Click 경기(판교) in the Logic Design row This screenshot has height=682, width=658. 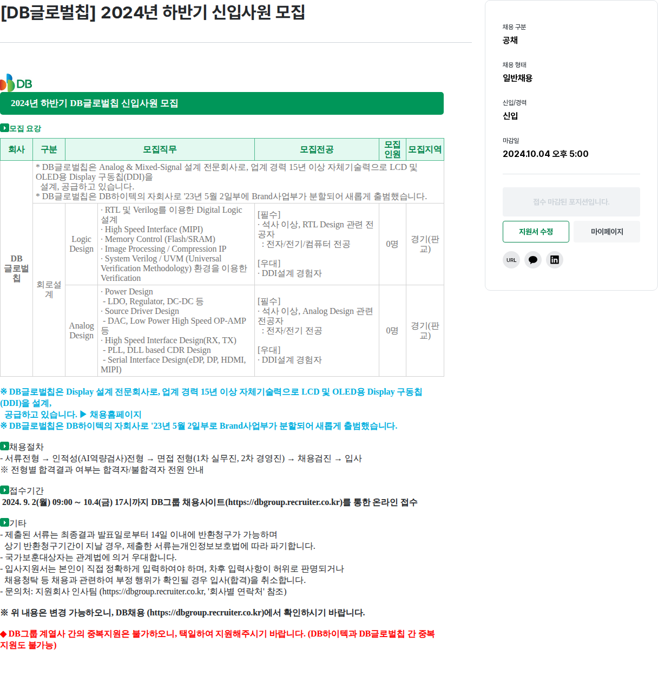tap(425, 244)
